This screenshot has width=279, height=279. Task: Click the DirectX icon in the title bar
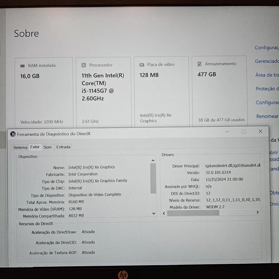[13, 134]
